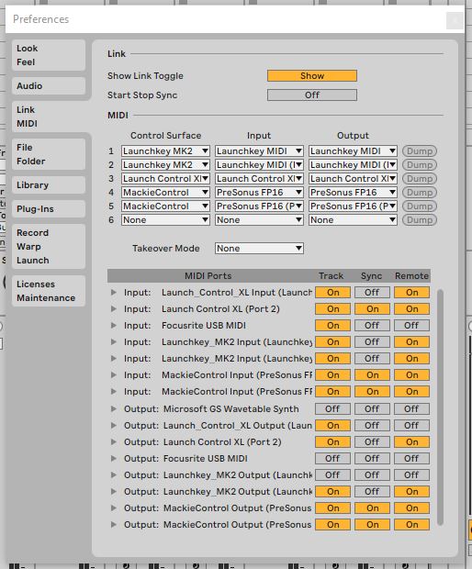
Task: Click the MIDI Ports column header
Action: coord(208,276)
